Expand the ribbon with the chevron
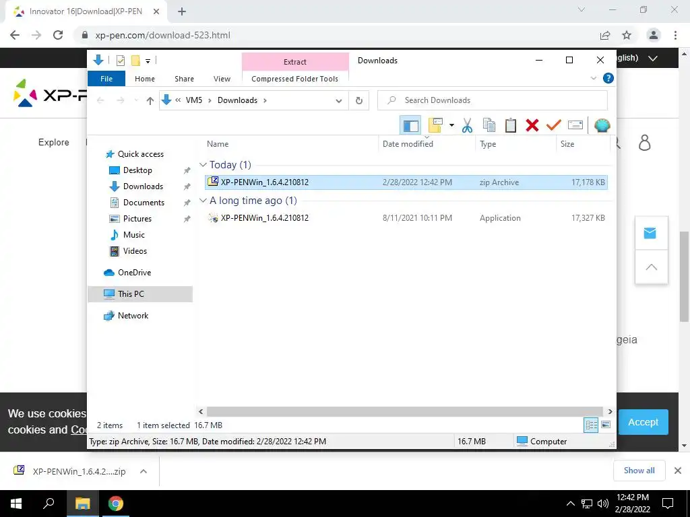 (593, 78)
